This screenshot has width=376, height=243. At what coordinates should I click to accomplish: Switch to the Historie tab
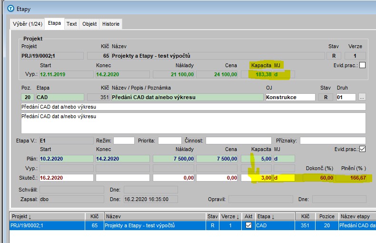[x=111, y=24]
